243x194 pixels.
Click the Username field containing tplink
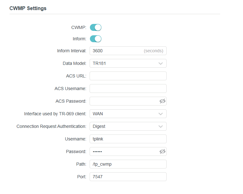(128, 139)
